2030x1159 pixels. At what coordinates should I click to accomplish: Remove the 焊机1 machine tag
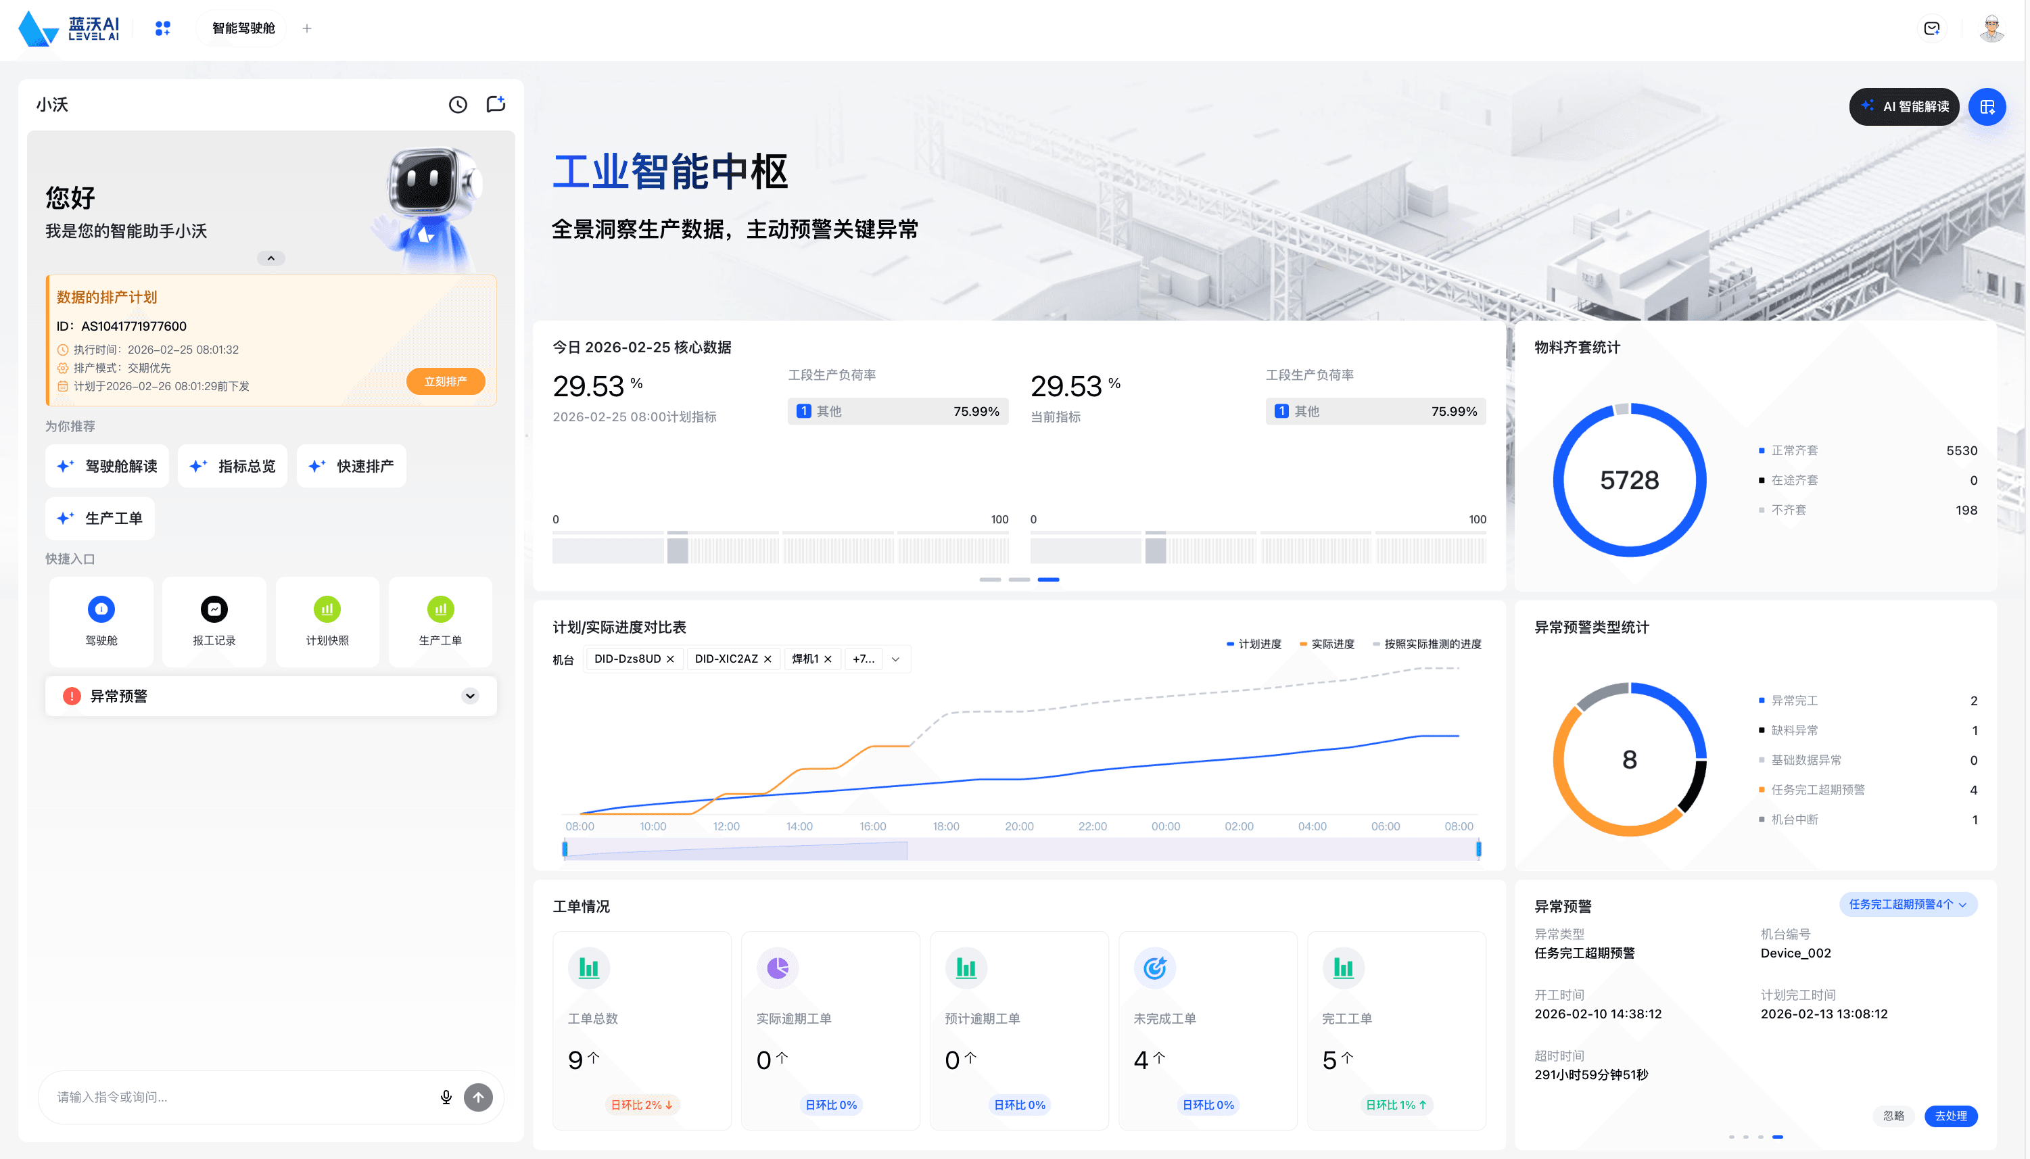(x=828, y=659)
